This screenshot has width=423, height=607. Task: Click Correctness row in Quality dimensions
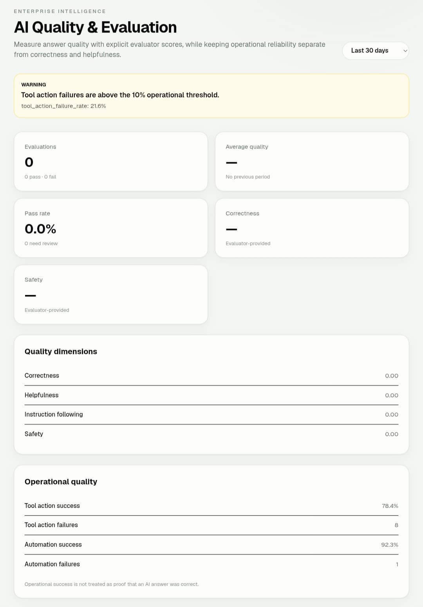click(211, 376)
